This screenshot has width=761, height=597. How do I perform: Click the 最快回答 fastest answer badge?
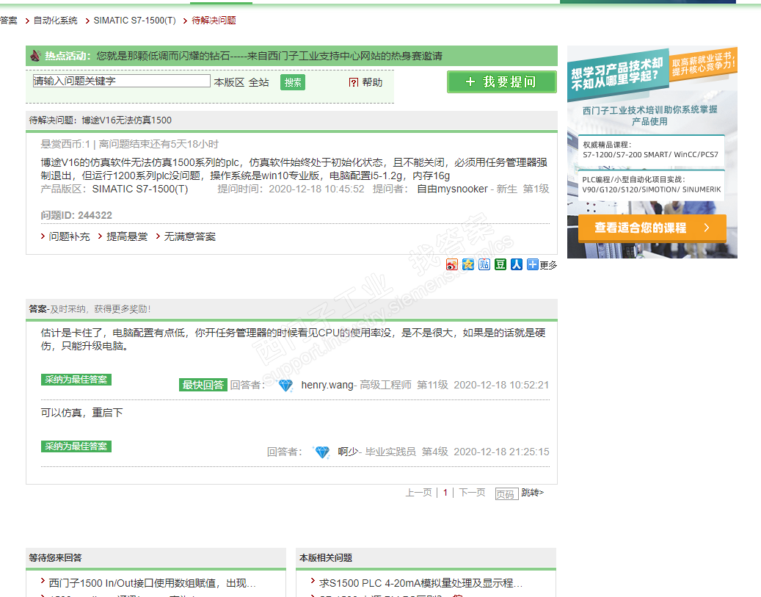tap(203, 386)
